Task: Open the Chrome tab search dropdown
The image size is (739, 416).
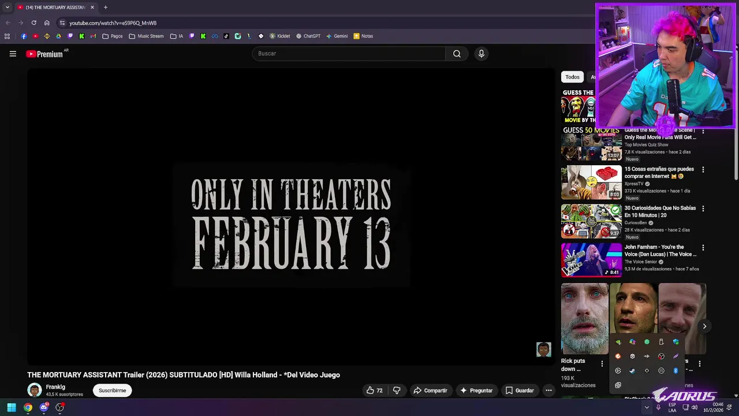Action: pos(7,8)
